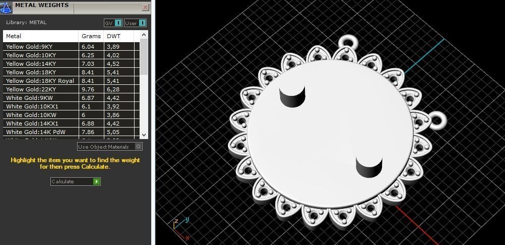This screenshot has width=505, height=245.
Task: Click the 7.03 grams value
Action: coord(88,64)
